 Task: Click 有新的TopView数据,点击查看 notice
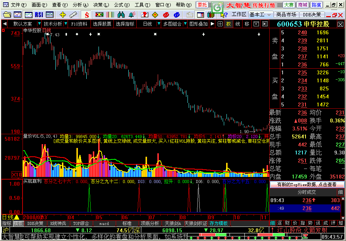[x=307, y=185]
